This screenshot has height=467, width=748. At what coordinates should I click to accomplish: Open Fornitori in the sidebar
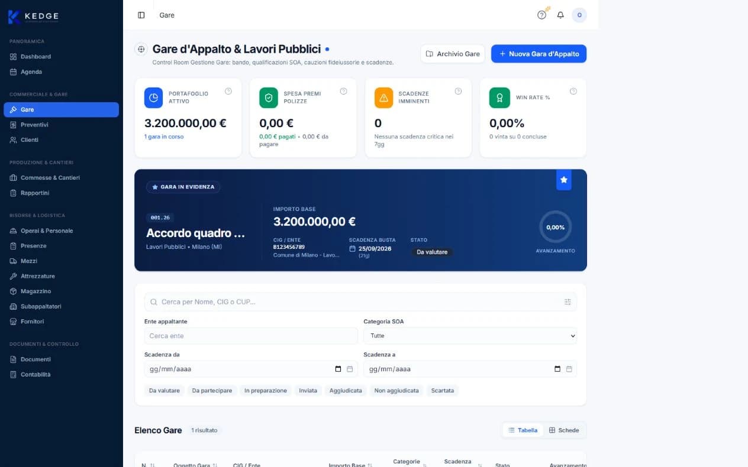(x=61, y=322)
